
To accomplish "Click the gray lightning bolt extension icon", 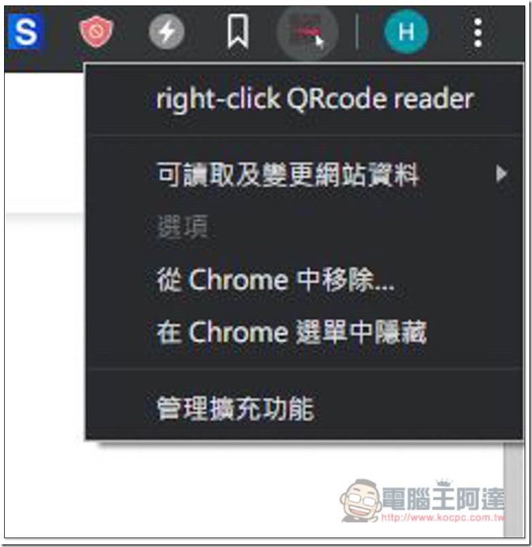I will point(167,32).
